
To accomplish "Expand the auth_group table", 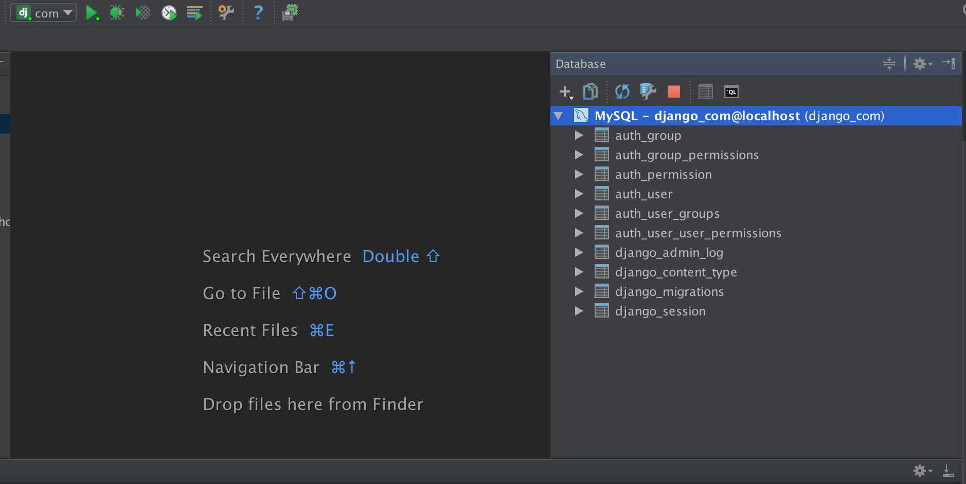I will 579,135.
